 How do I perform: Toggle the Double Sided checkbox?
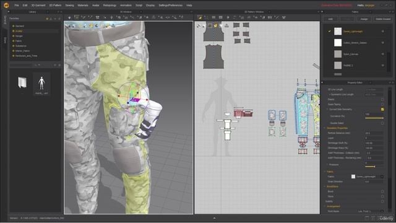(x=382, y=123)
